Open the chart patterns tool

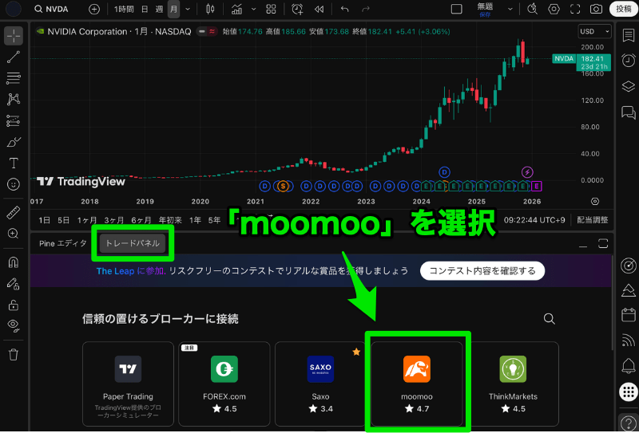tap(14, 99)
